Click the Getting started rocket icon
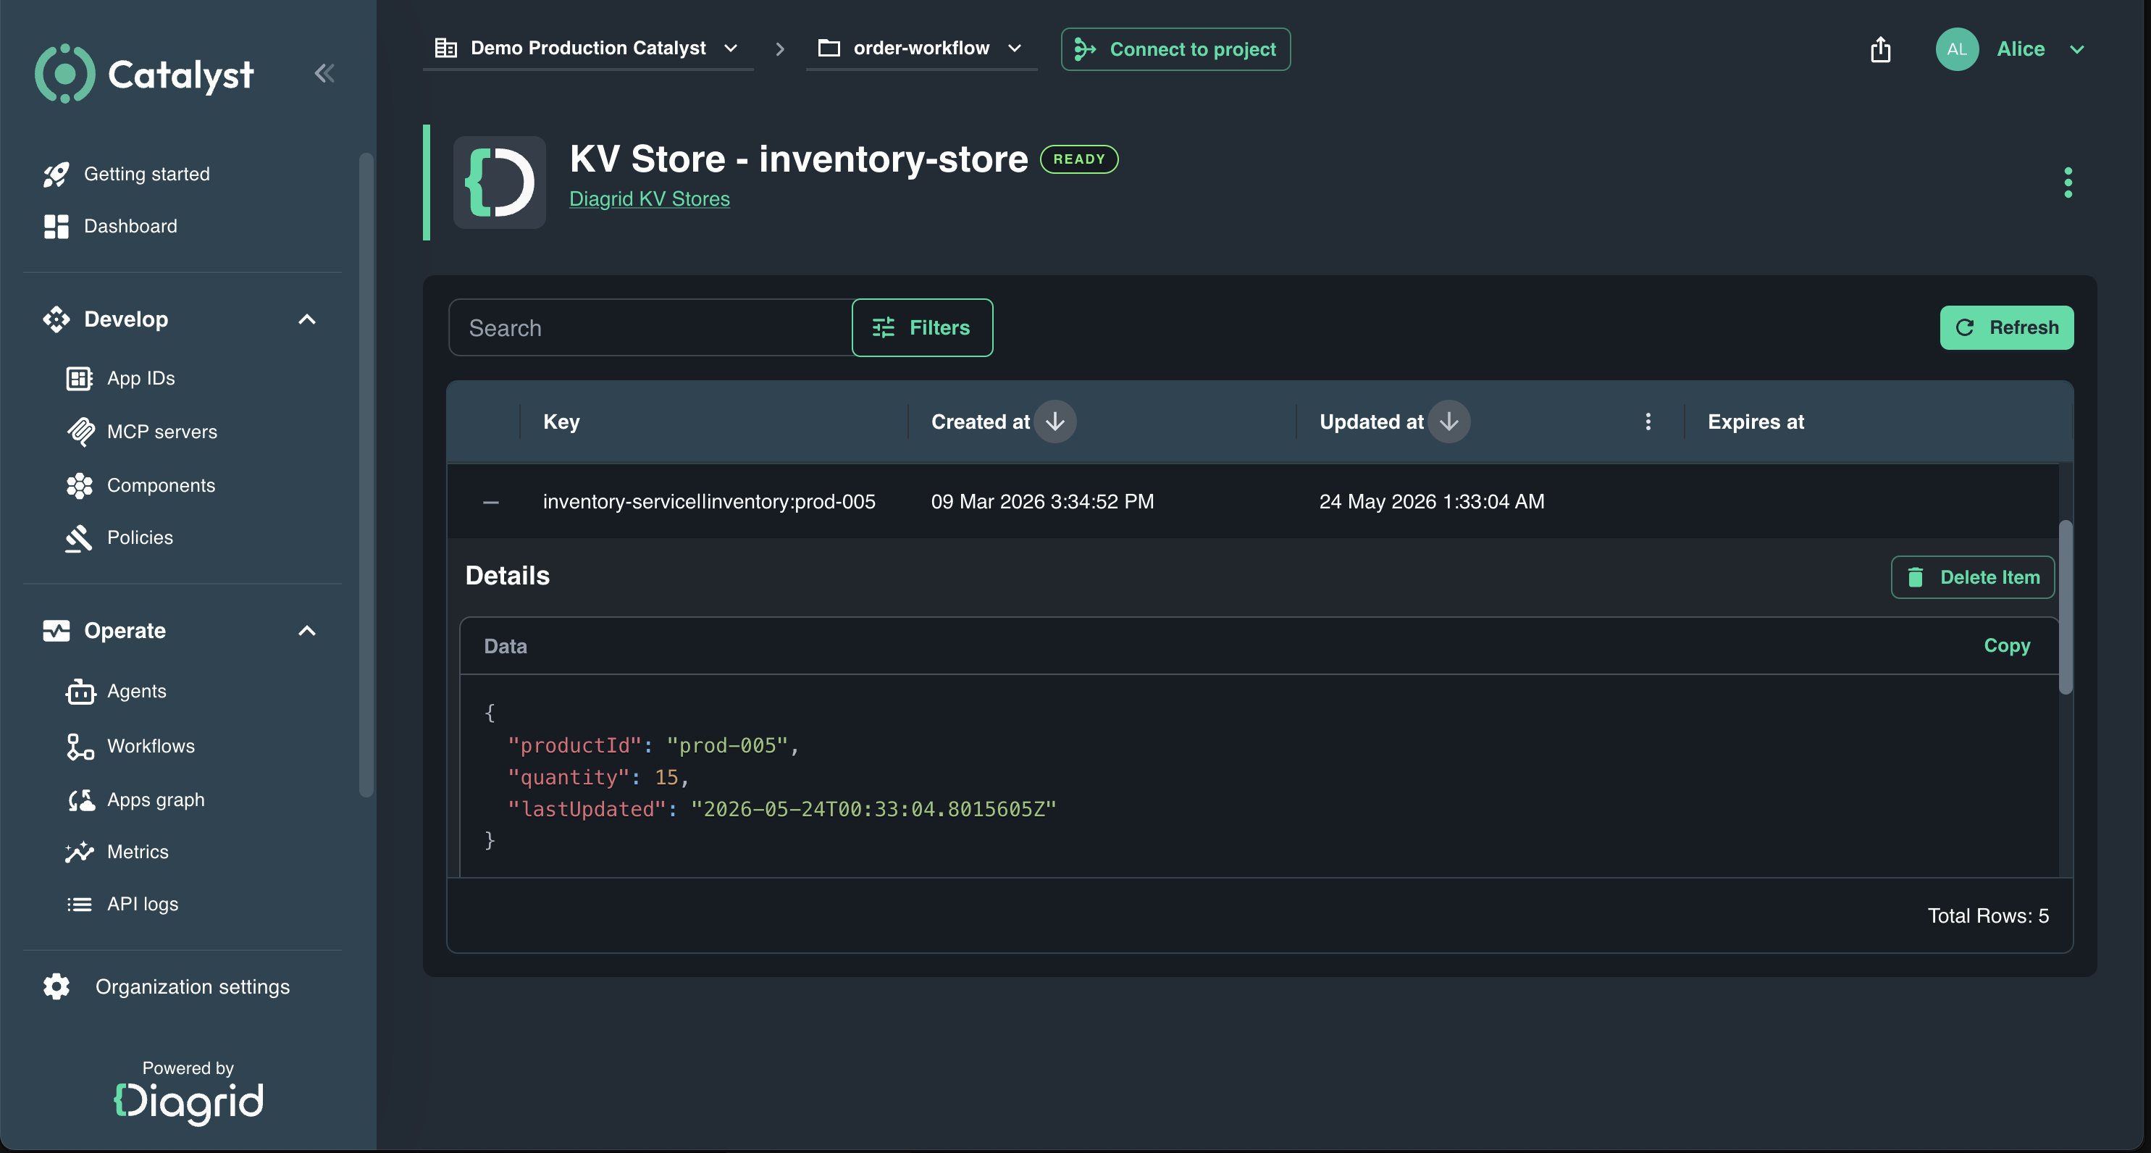This screenshot has width=2151, height=1153. 56,175
